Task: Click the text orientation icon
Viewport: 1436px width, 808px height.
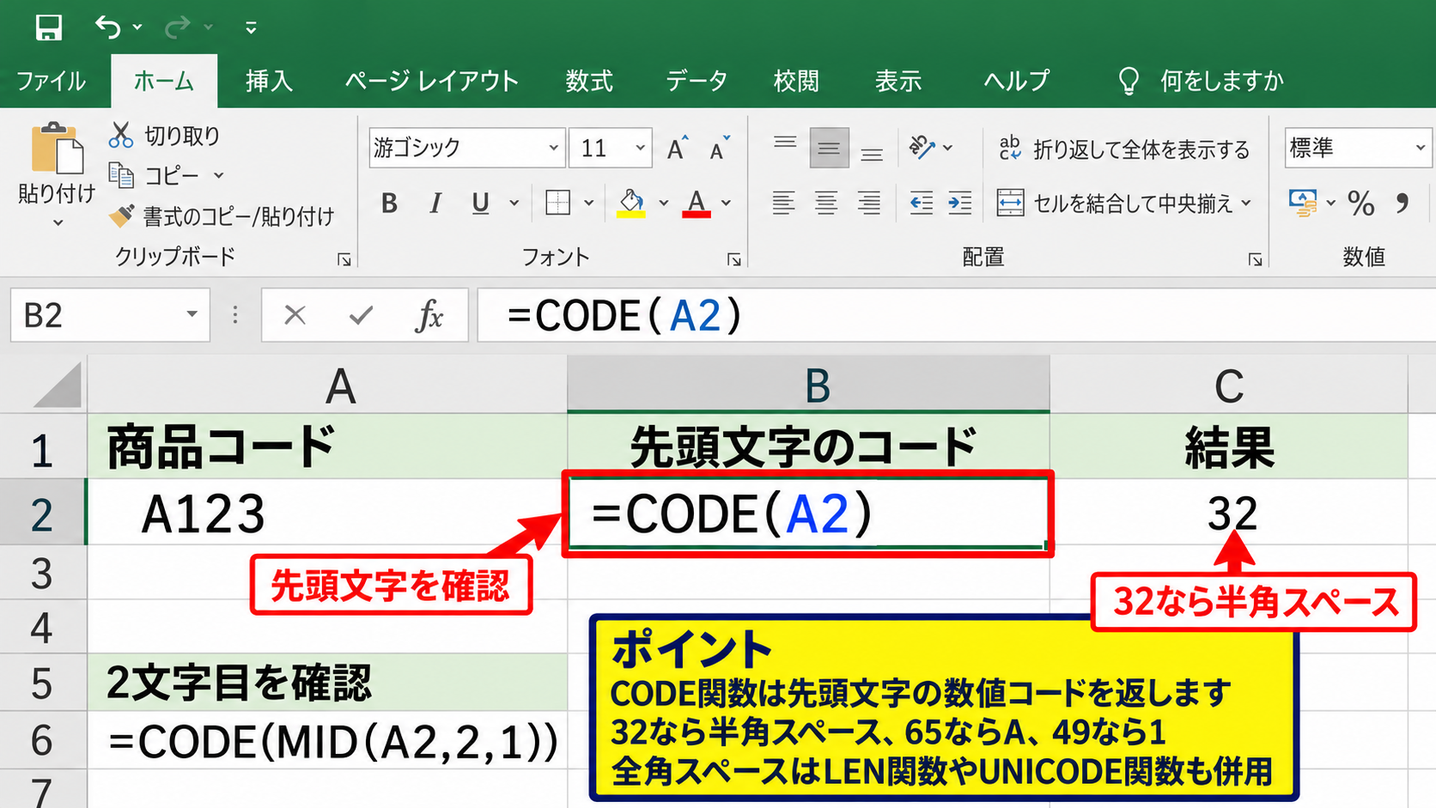Action: point(922,148)
